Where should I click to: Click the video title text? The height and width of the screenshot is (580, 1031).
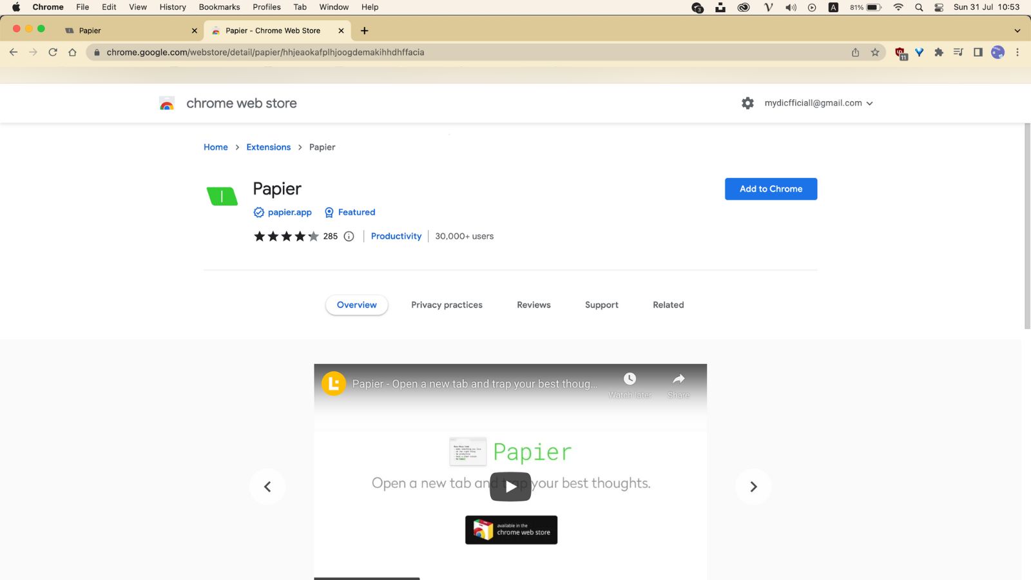coord(475,384)
